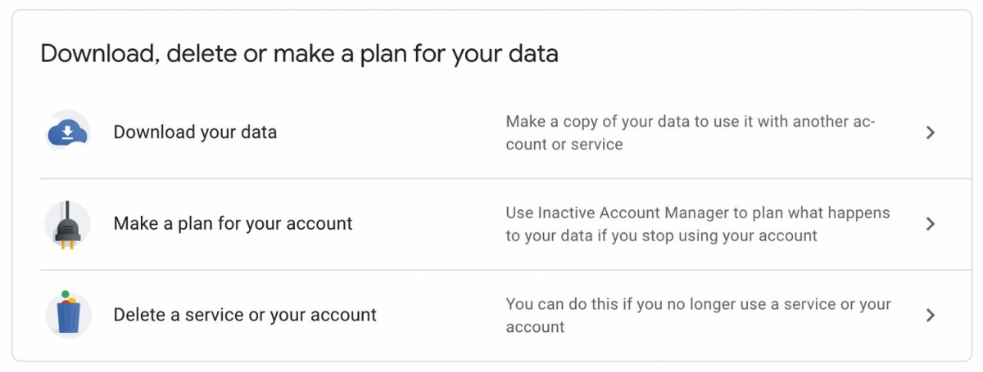Image resolution: width=983 pixels, height=372 pixels.
Task: Click the white download arrow inside the cloud
Action: pos(68,132)
